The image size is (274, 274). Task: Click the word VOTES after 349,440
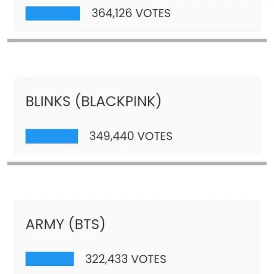coord(155,137)
